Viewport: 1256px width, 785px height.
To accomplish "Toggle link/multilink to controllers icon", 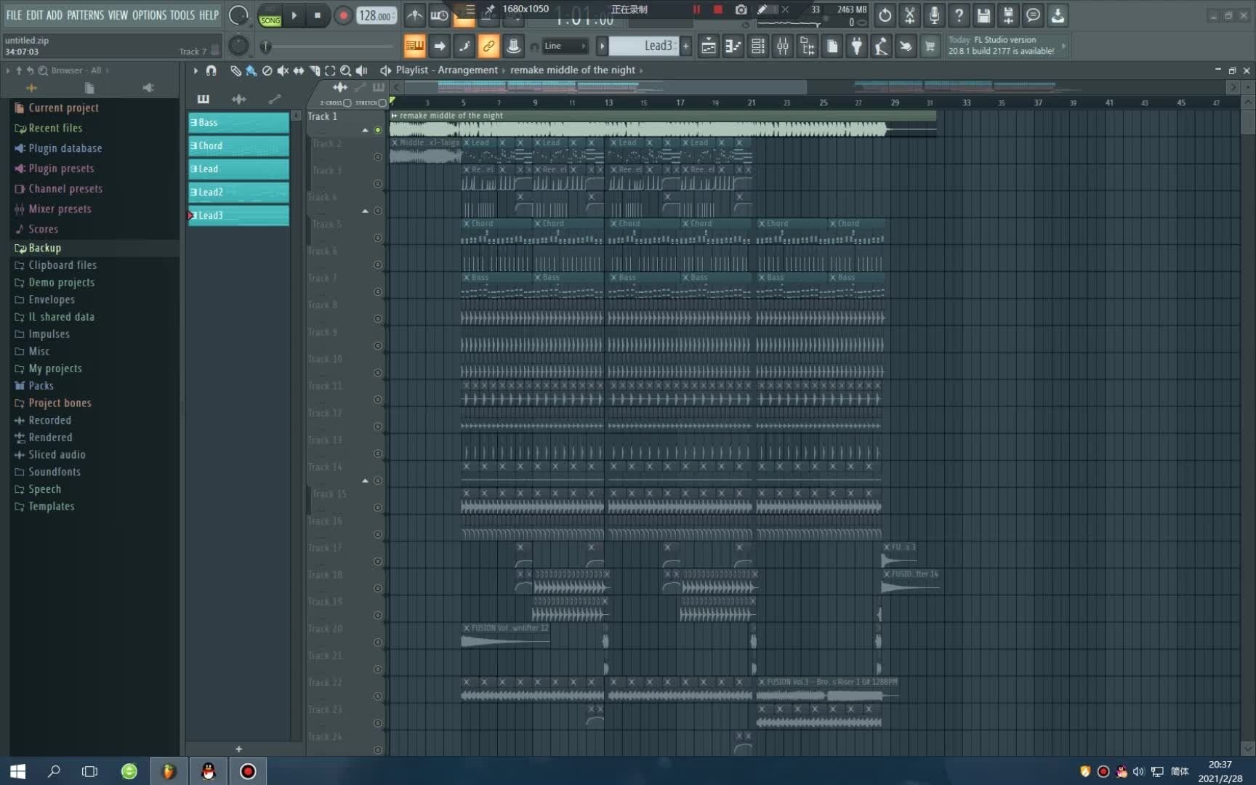I will 488,46.
